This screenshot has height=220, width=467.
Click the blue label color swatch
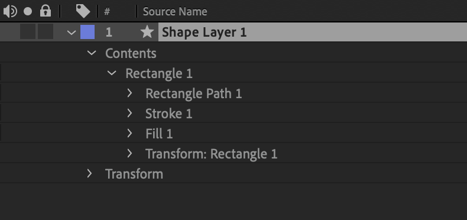pos(87,32)
